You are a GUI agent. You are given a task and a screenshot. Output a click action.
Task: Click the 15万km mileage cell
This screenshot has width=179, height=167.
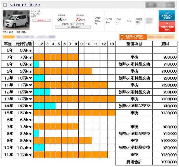24,113
